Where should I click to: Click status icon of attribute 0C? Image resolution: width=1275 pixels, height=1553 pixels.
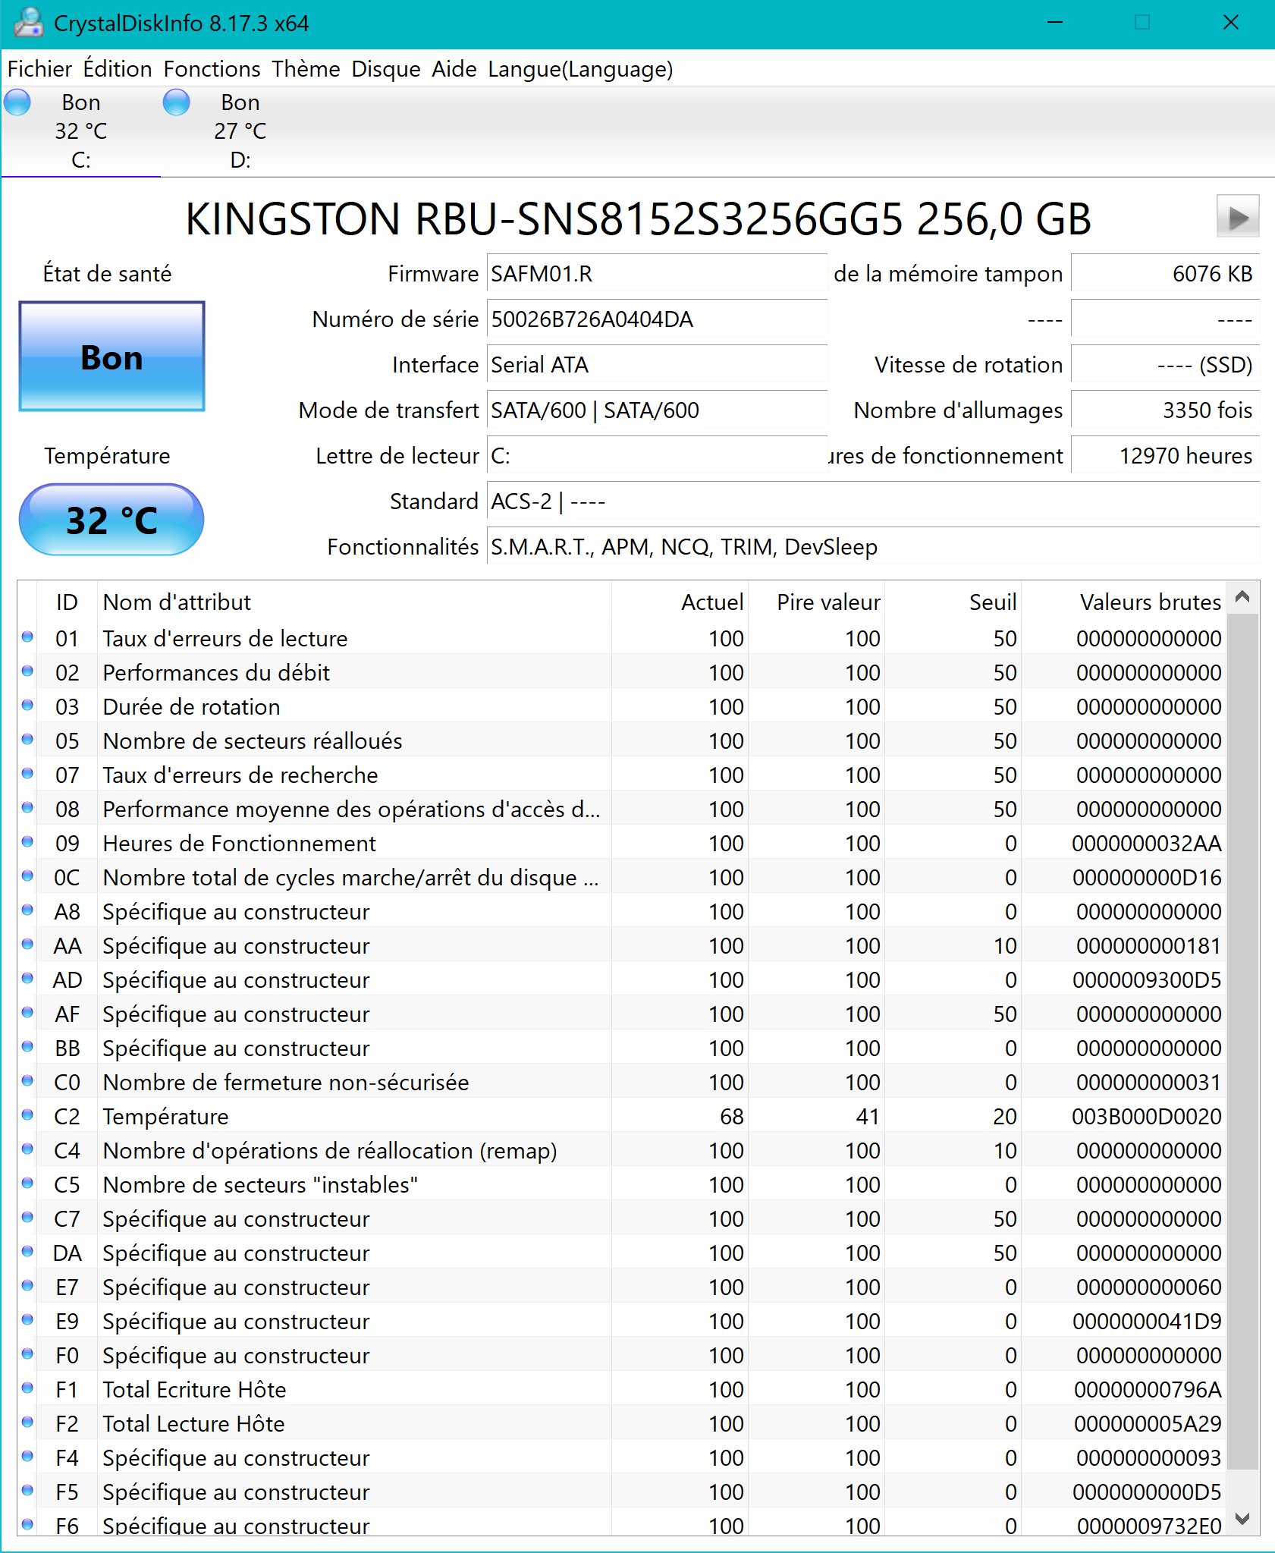tap(27, 876)
